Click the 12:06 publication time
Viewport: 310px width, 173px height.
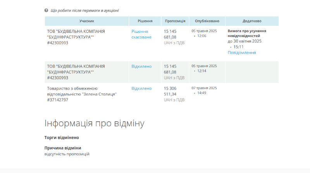tap(201, 36)
